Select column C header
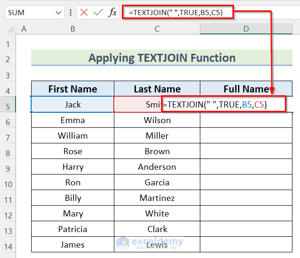 coord(157,29)
